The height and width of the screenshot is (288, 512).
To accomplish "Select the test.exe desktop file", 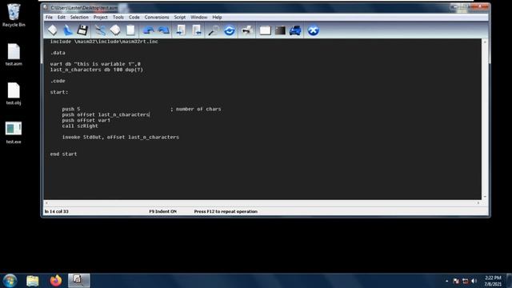I will (14, 133).
